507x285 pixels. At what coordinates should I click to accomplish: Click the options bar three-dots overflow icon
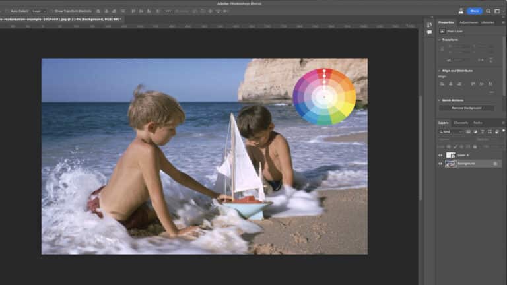point(168,11)
